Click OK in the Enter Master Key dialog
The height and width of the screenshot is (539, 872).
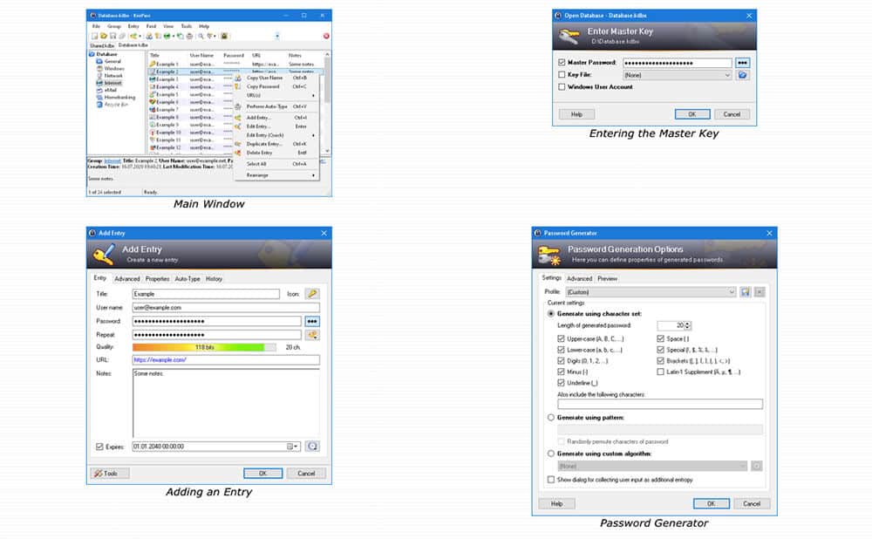tap(692, 114)
